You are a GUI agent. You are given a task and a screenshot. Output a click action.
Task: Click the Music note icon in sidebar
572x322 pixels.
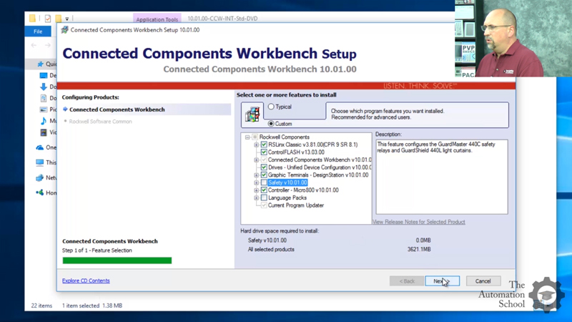click(44, 121)
